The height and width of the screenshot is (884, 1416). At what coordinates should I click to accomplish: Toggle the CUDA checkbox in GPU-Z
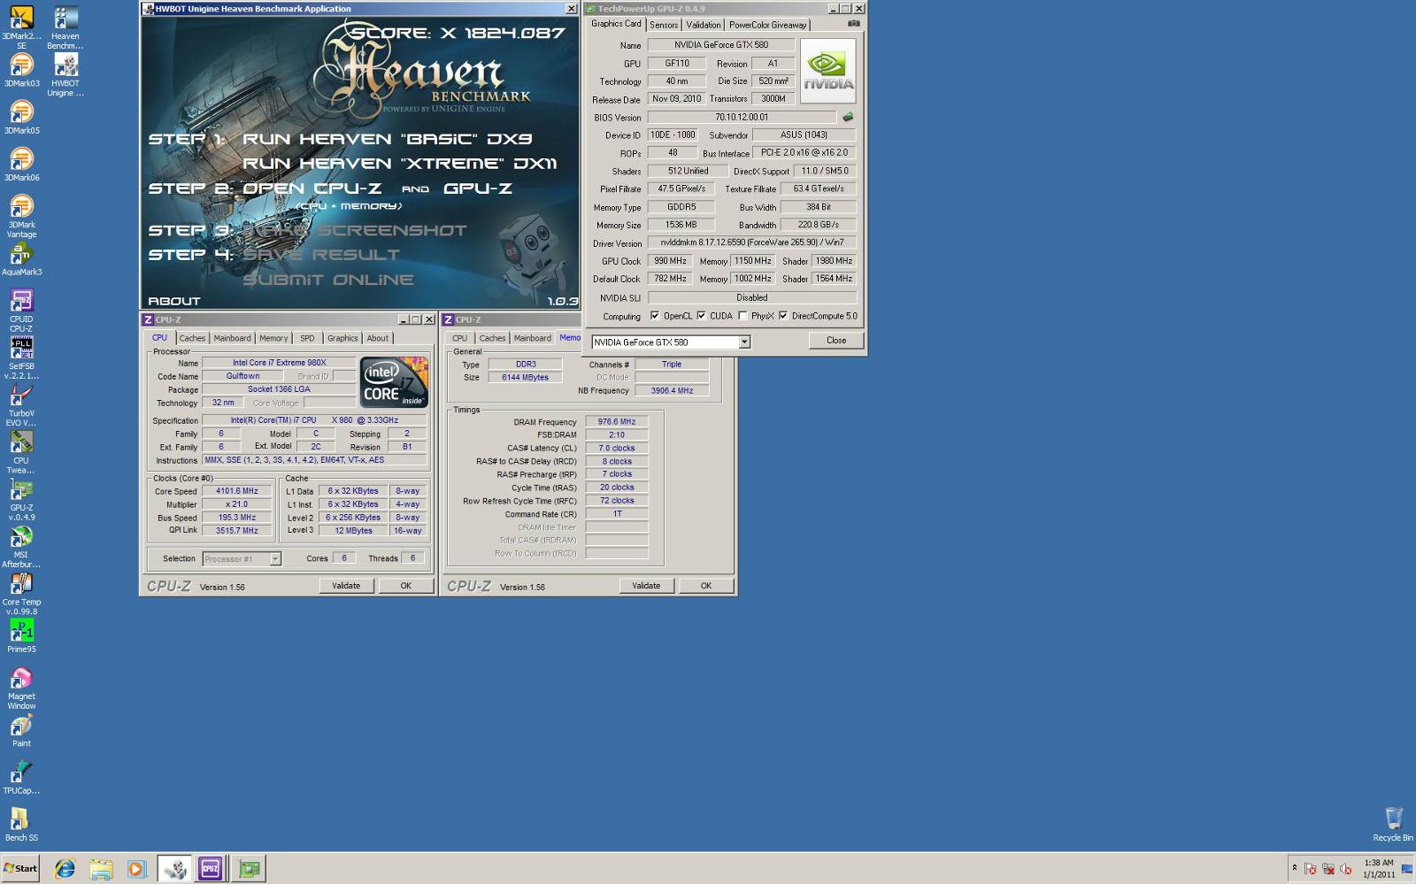pyautogui.click(x=701, y=316)
